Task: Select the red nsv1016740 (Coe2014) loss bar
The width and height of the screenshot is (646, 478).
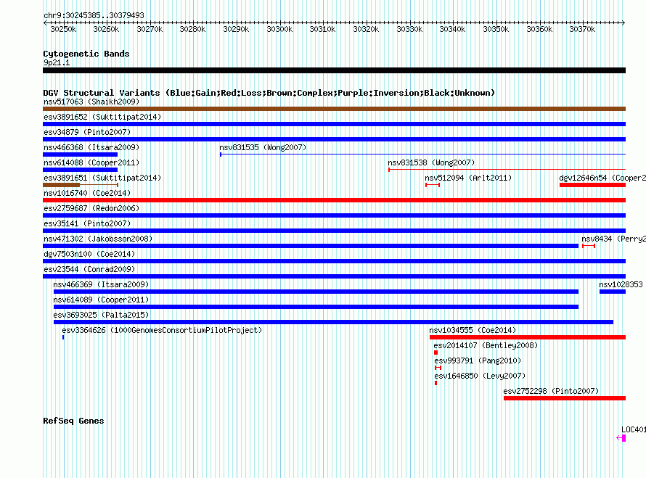Action: click(334, 200)
